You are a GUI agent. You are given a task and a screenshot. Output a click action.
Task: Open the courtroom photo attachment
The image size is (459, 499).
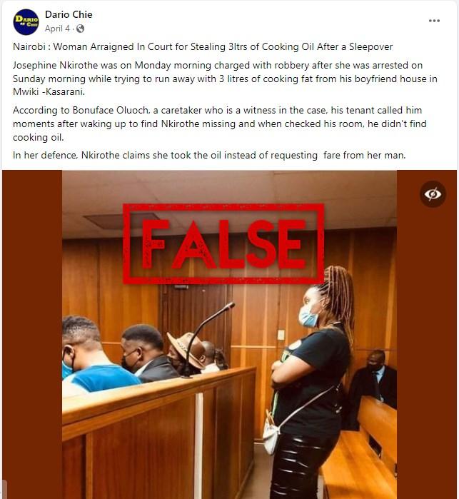229,335
